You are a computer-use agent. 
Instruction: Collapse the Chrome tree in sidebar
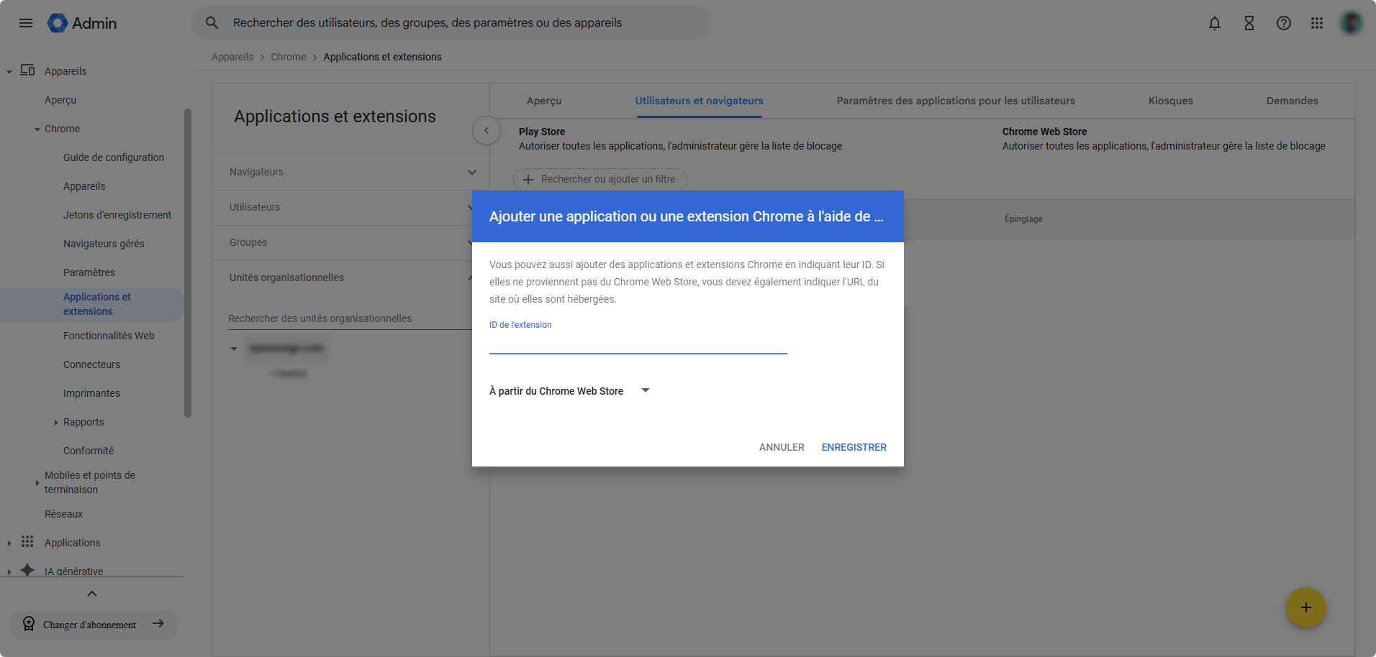37,129
